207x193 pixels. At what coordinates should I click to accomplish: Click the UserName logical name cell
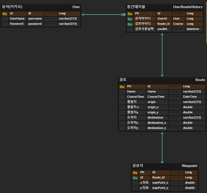tap(18, 19)
